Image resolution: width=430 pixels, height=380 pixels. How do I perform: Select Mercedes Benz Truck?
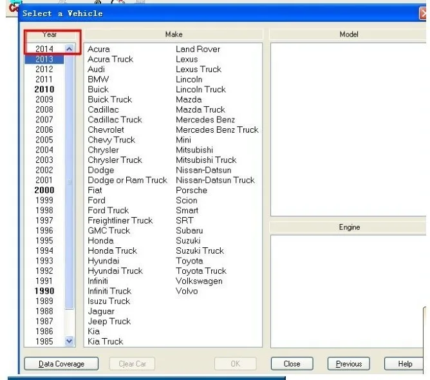pos(217,129)
